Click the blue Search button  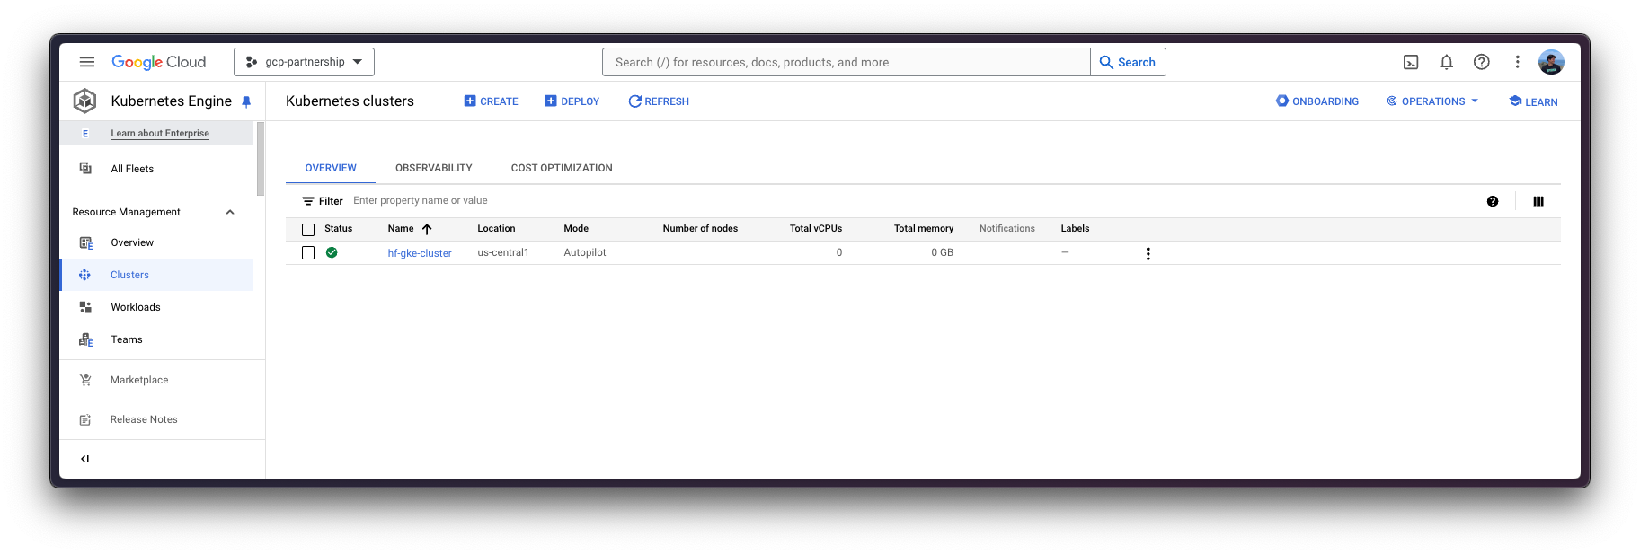pyautogui.click(x=1128, y=62)
